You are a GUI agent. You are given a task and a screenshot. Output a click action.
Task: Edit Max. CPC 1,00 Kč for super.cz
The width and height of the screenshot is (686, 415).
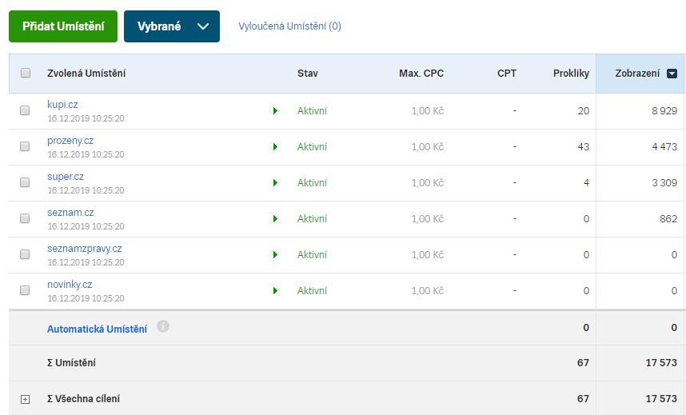coord(428,182)
